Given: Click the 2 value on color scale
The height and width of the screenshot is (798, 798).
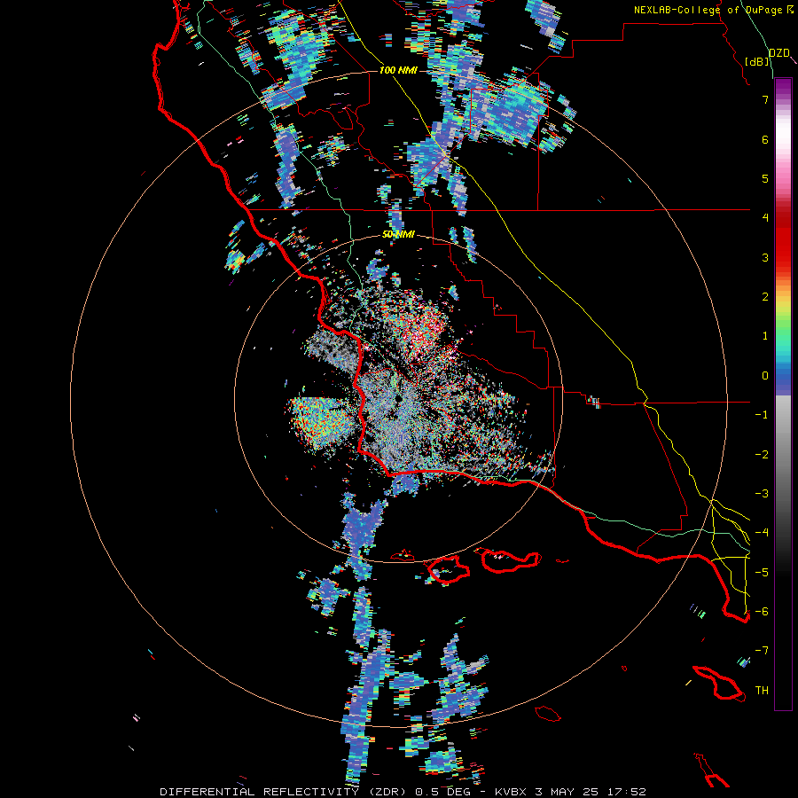Looking at the screenshot, I should pos(765,297).
